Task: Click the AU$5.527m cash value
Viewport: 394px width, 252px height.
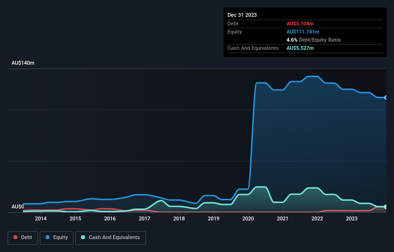Action: (300, 48)
